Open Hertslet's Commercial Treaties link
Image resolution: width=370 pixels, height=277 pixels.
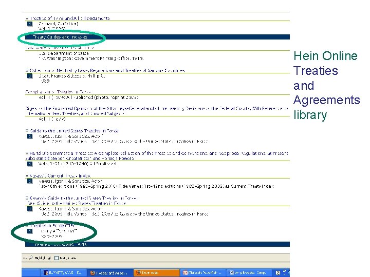(157, 156)
